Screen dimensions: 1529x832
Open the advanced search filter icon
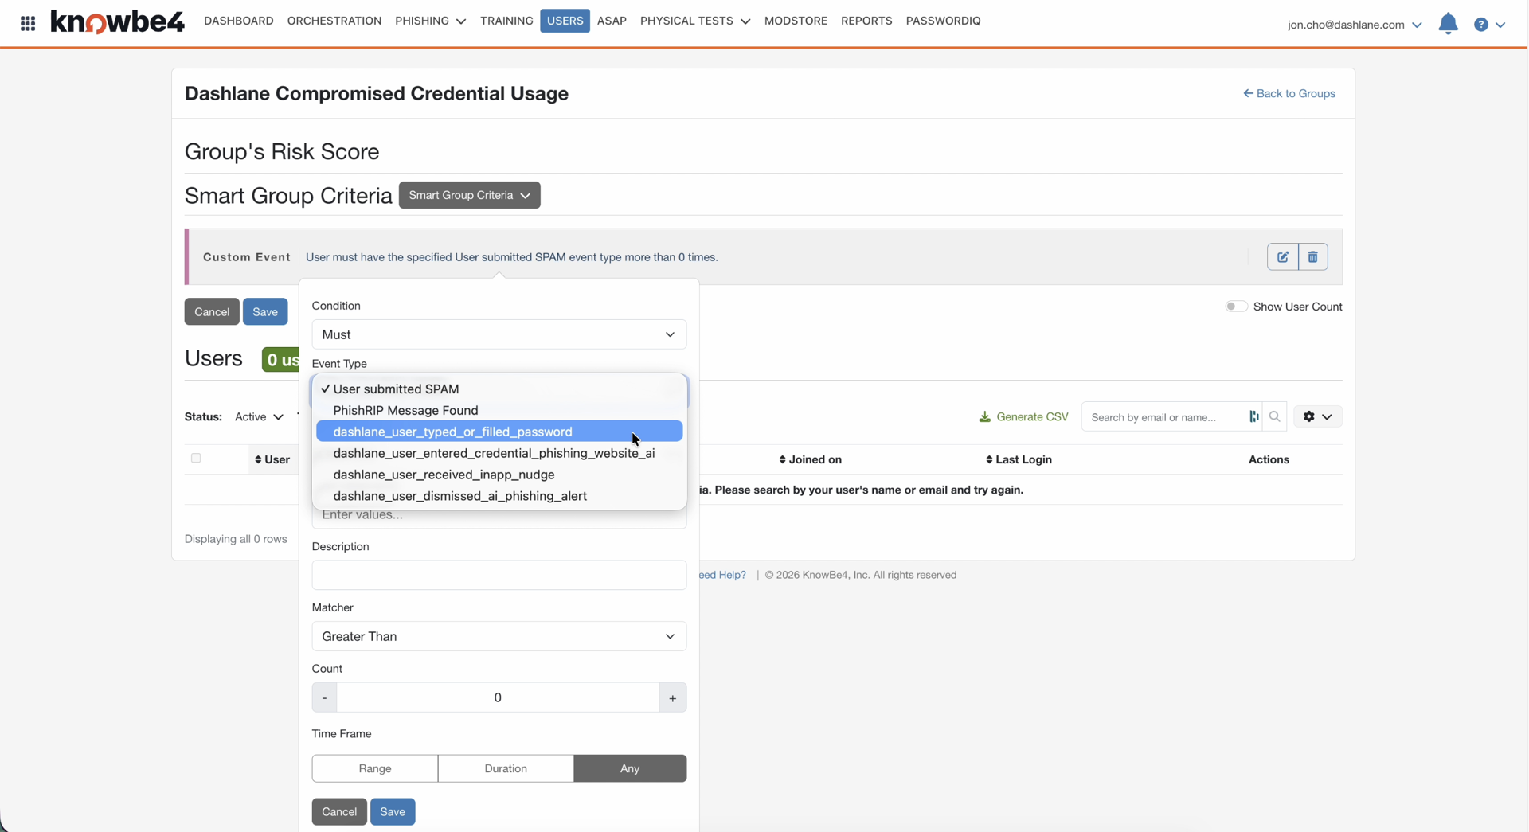pyautogui.click(x=1254, y=416)
